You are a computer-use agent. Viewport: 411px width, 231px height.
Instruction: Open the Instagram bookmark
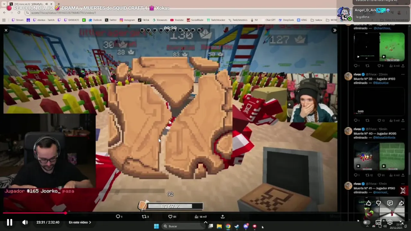click(x=127, y=20)
